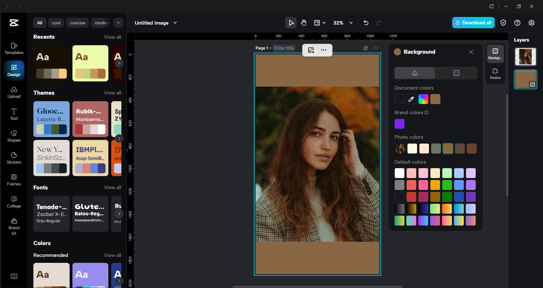Activate the hand pan tool
Viewport: 543px width, 288px height.
tap(304, 23)
